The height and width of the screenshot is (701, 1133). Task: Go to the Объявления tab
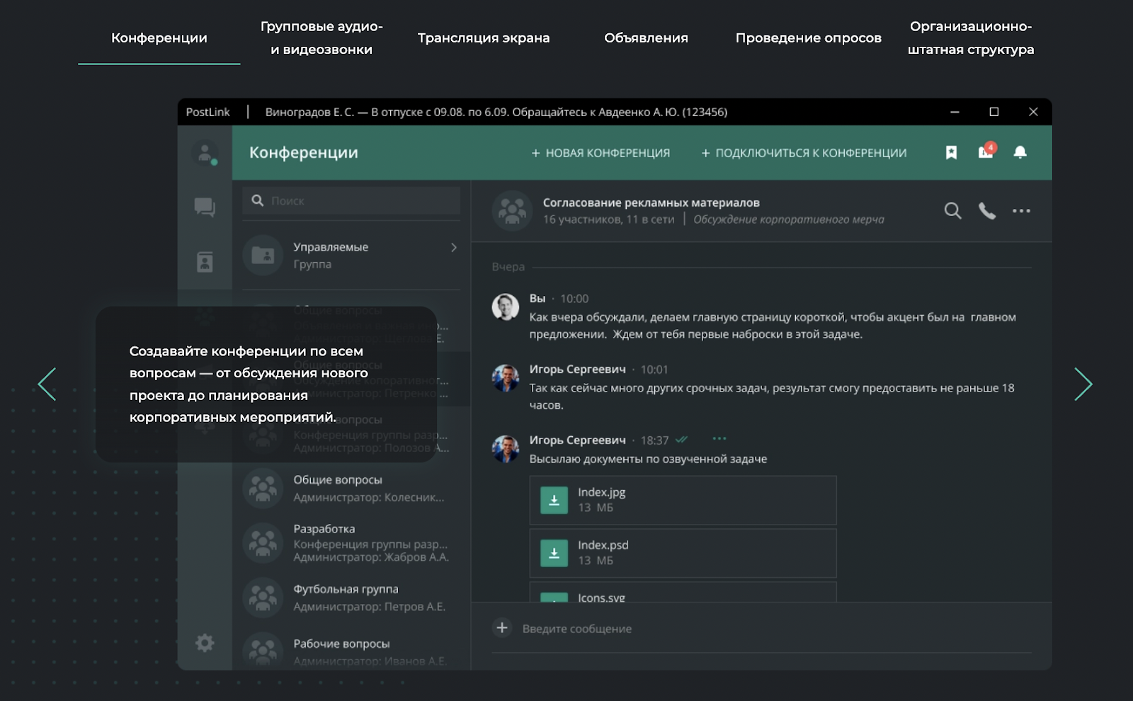click(646, 38)
